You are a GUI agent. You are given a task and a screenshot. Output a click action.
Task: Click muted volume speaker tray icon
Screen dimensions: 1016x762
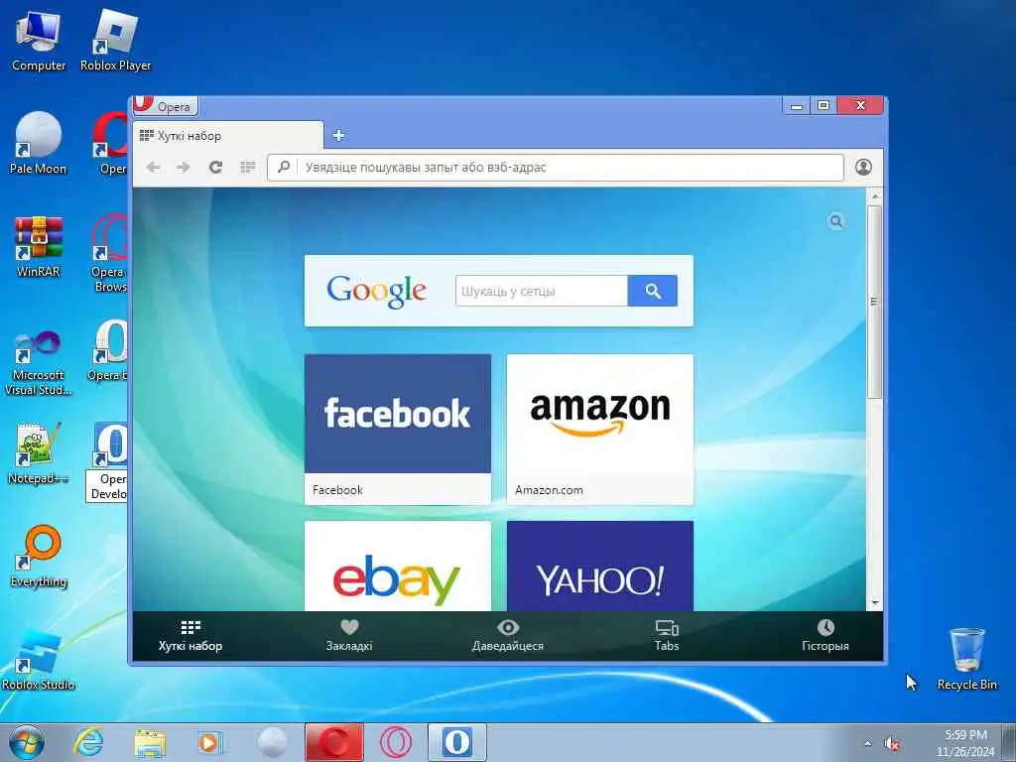(x=892, y=744)
